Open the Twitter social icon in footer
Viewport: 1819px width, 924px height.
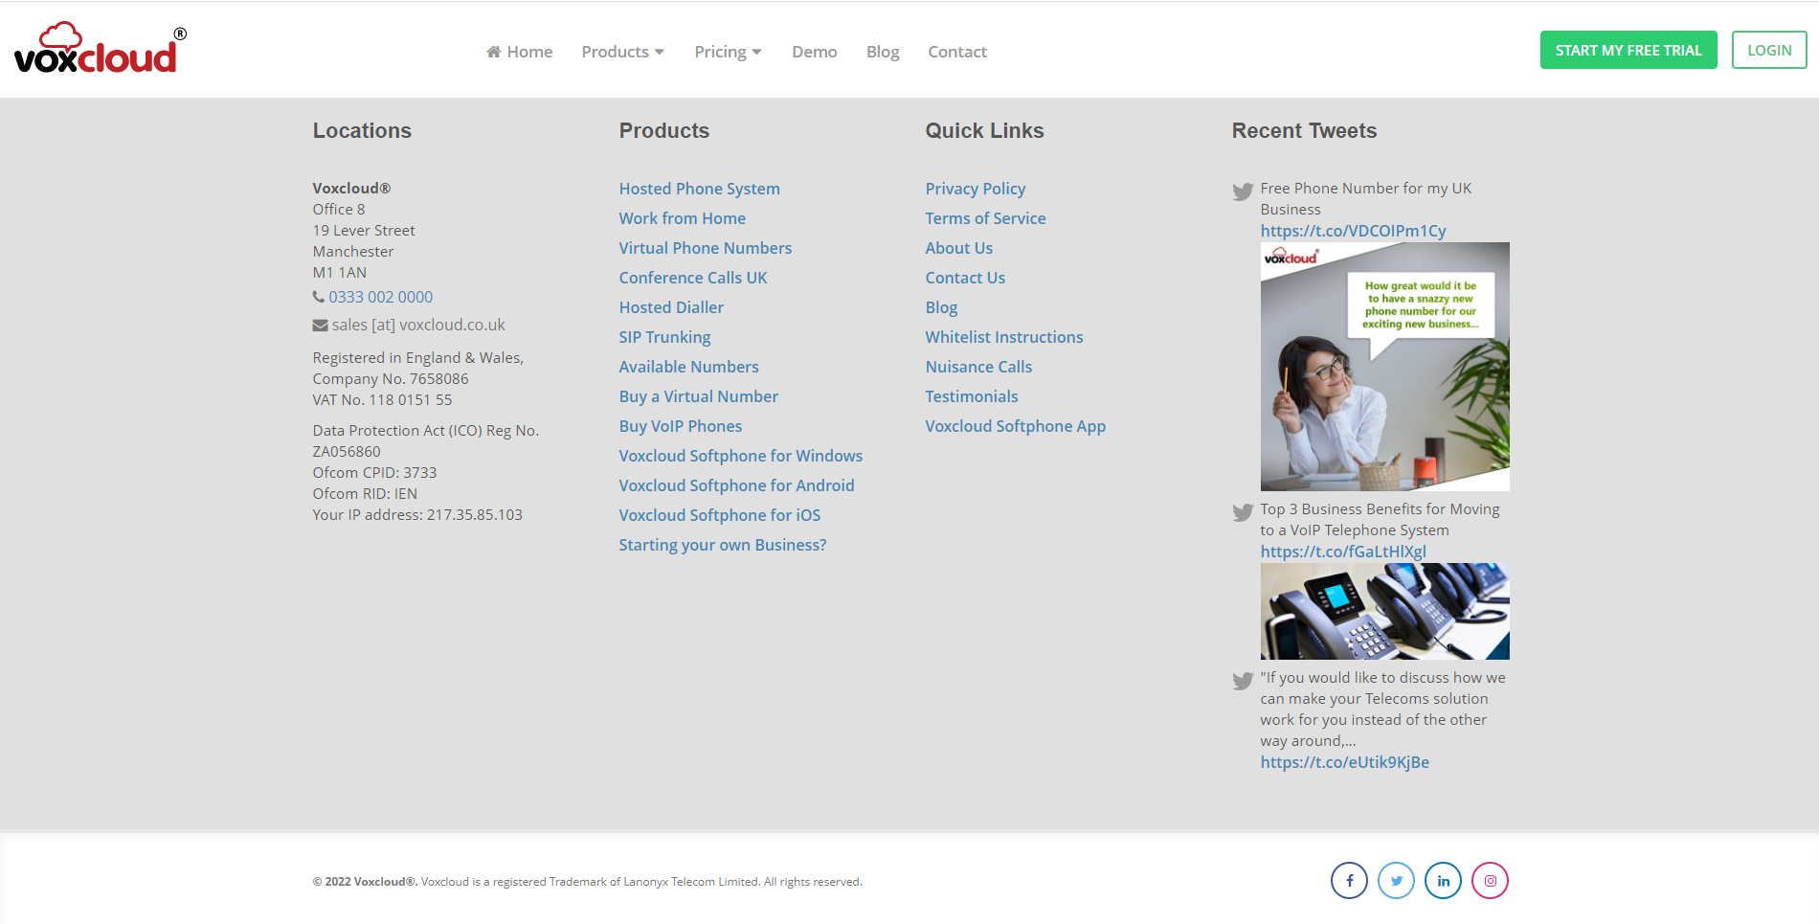pos(1396,881)
